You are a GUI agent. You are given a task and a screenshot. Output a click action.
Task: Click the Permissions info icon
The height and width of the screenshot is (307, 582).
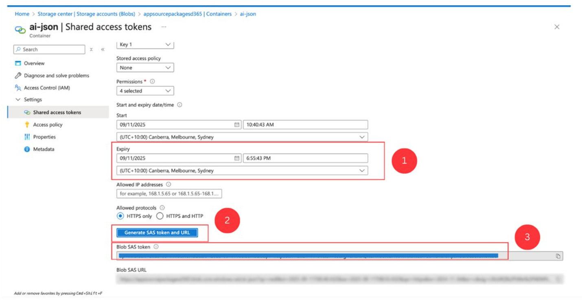153,81
